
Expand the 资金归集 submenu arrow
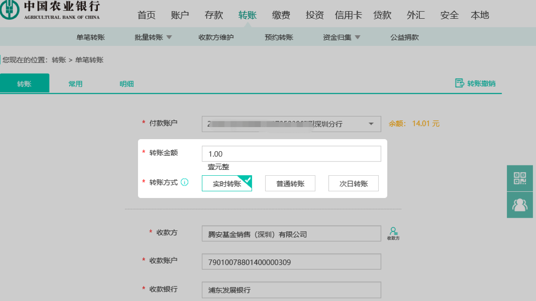pyautogui.click(x=357, y=37)
